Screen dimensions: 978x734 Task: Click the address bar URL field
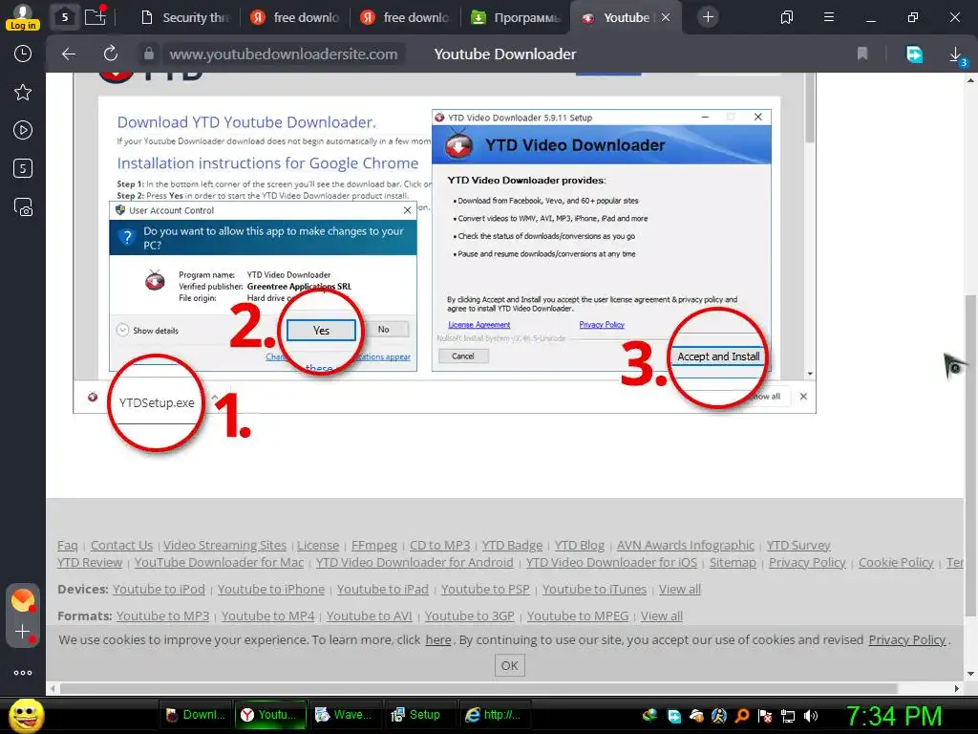[x=284, y=54]
